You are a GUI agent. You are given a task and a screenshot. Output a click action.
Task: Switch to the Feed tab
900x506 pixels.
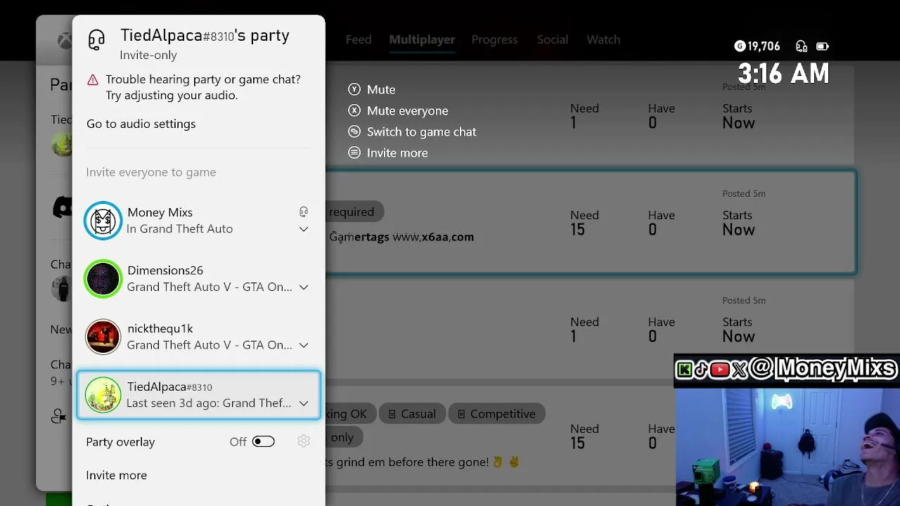click(359, 39)
